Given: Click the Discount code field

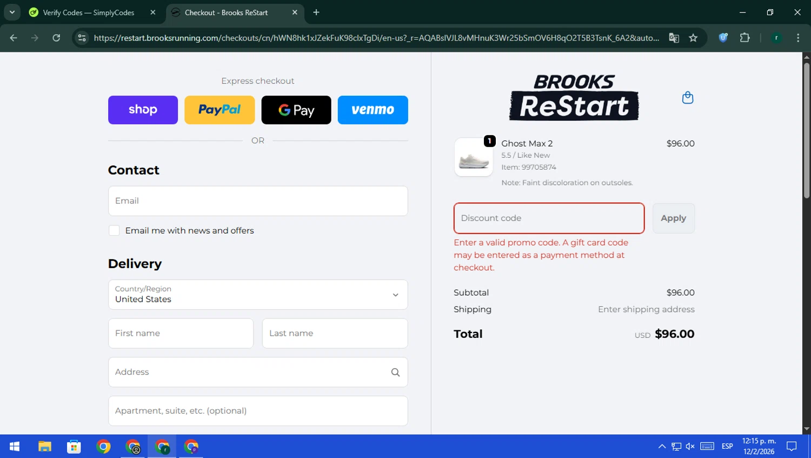Looking at the screenshot, I should (x=549, y=218).
